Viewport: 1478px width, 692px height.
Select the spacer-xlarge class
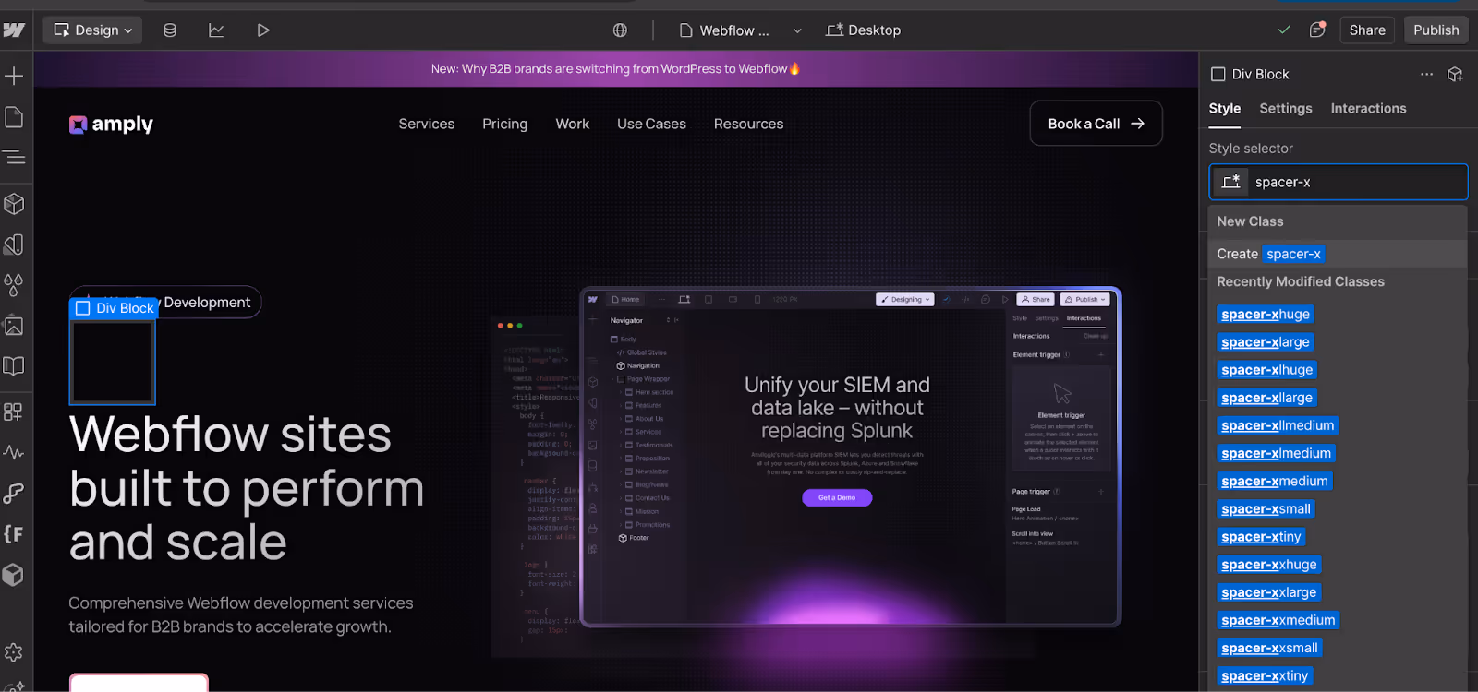click(x=1266, y=342)
